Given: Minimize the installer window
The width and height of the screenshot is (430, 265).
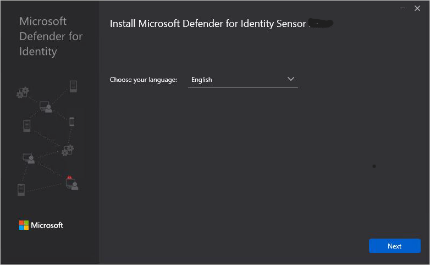Looking at the screenshot, I should [403, 8].
